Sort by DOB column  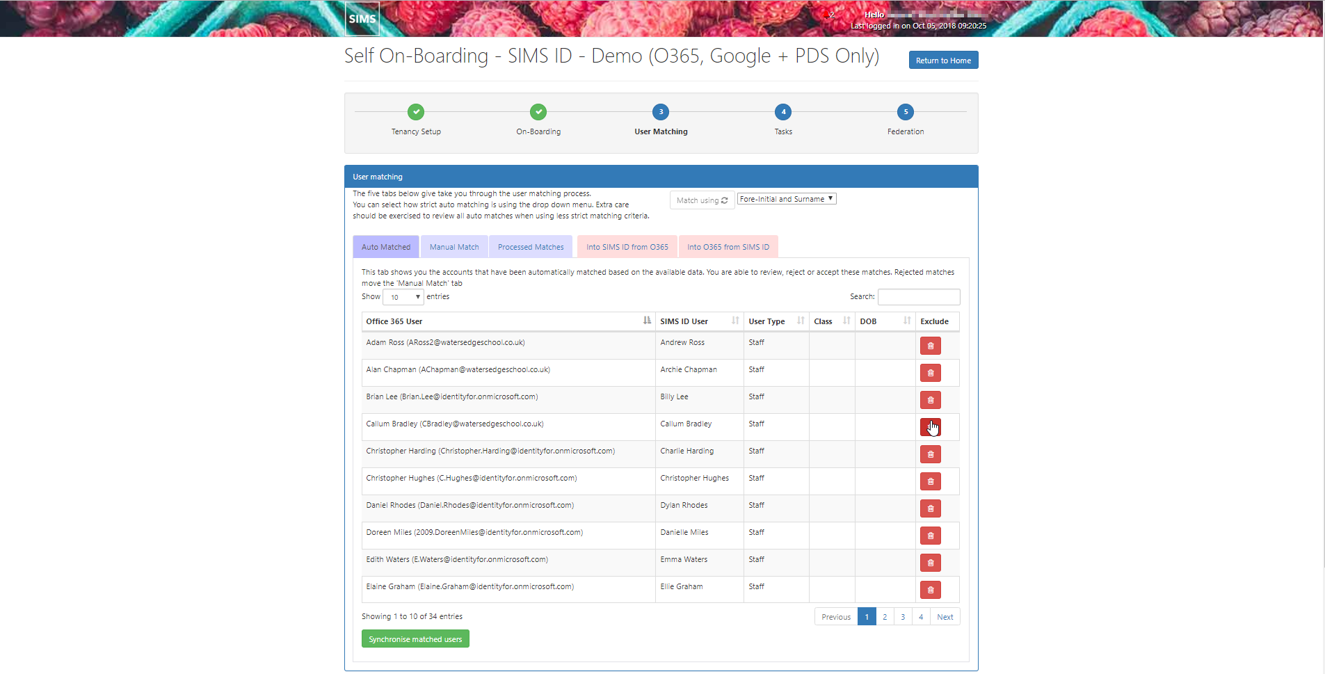click(x=885, y=321)
